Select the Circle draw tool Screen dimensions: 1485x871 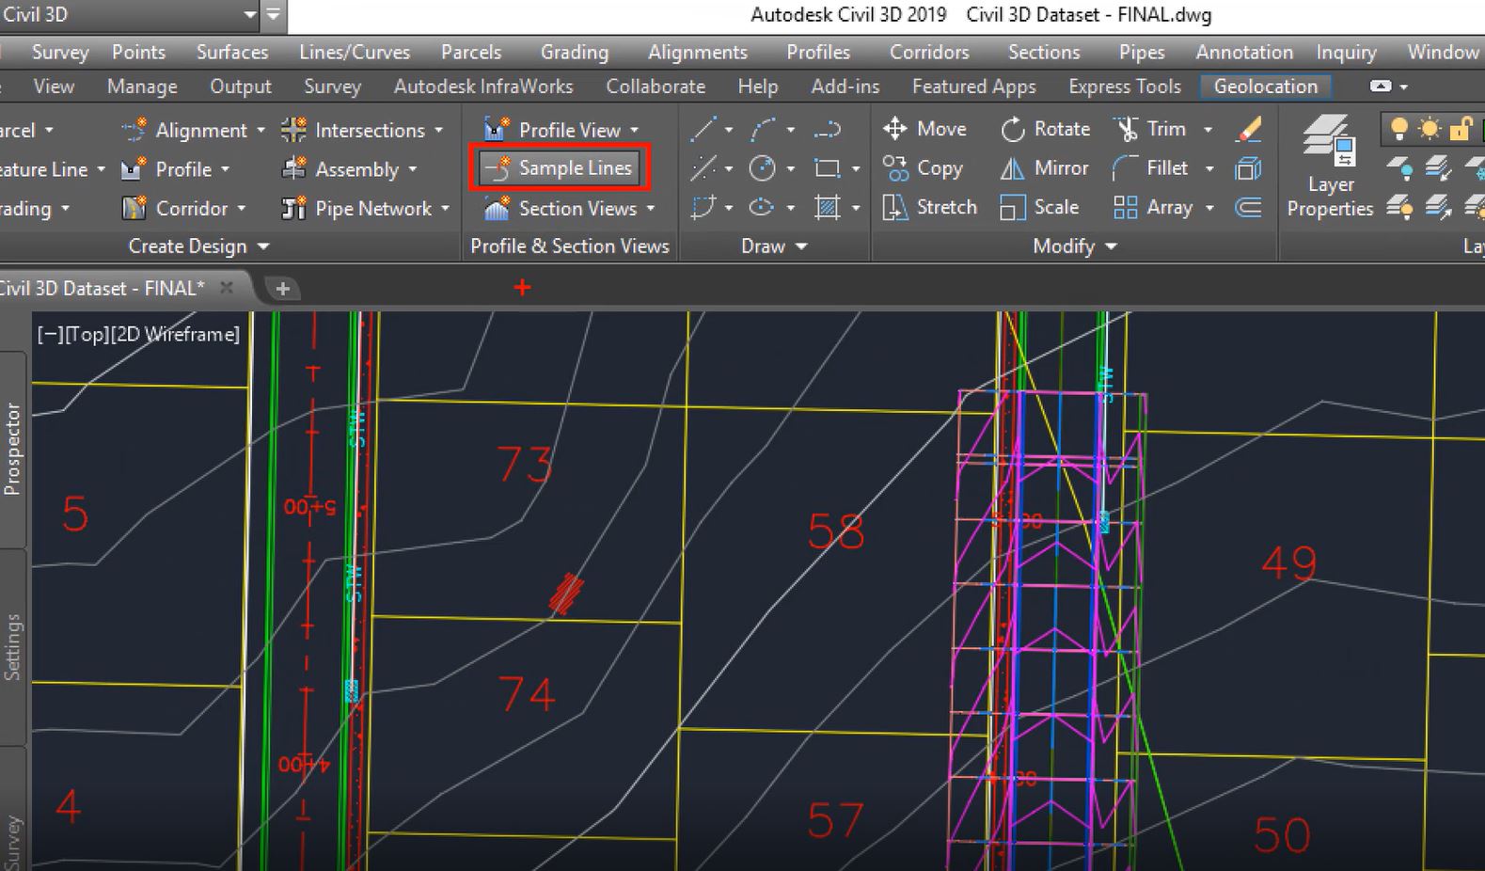(763, 168)
